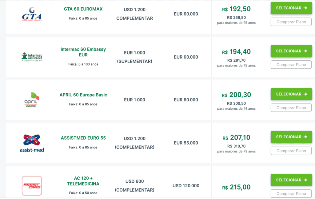Select the ASSISTMED EURO 55 plan
Viewport: 315px width, 199px height.
point(291,137)
